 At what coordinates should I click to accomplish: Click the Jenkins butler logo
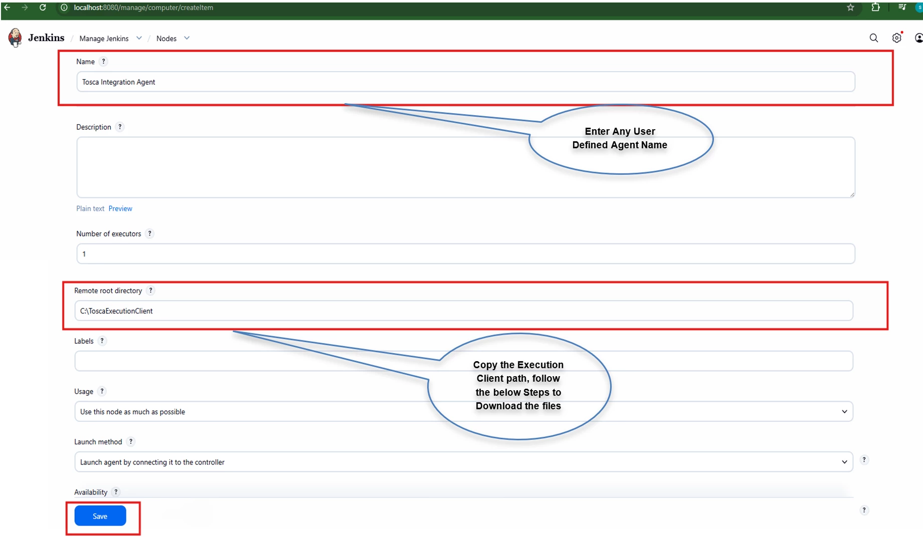(x=15, y=38)
